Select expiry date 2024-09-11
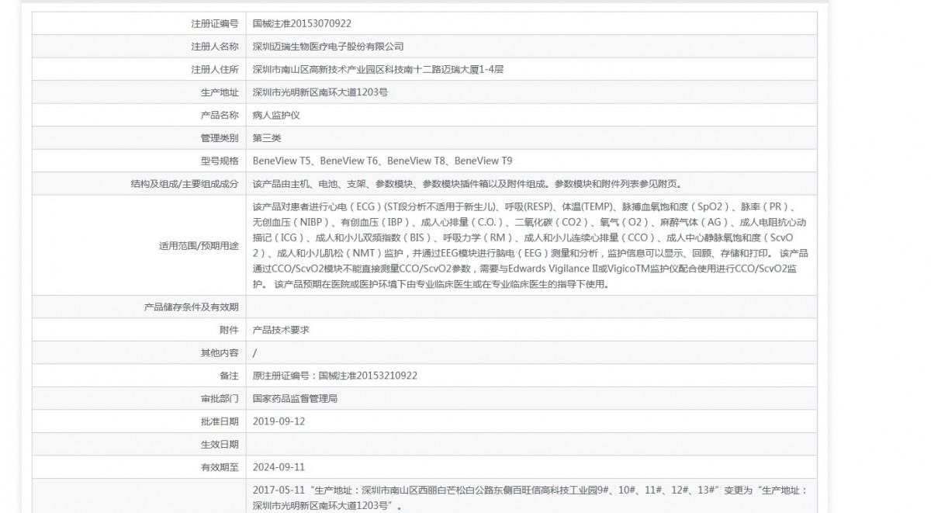 [279, 467]
